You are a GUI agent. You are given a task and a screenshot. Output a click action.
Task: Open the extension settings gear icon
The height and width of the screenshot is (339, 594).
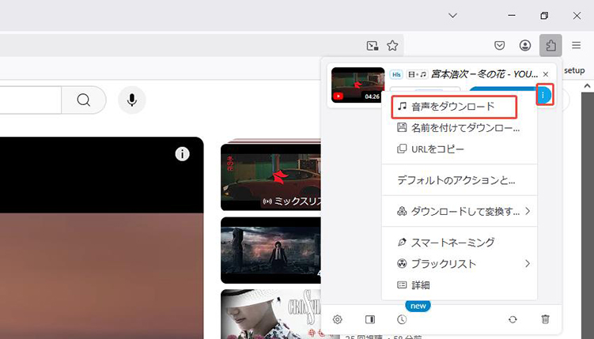coord(337,319)
